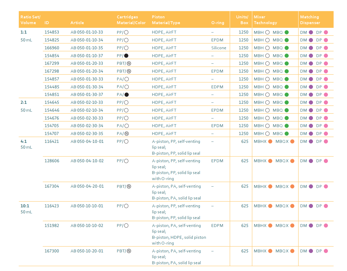Image resolution: width=347 pixels, height=271 pixels.
Task: Click article AB 050-02-10-33
Action: coord(87,102)
